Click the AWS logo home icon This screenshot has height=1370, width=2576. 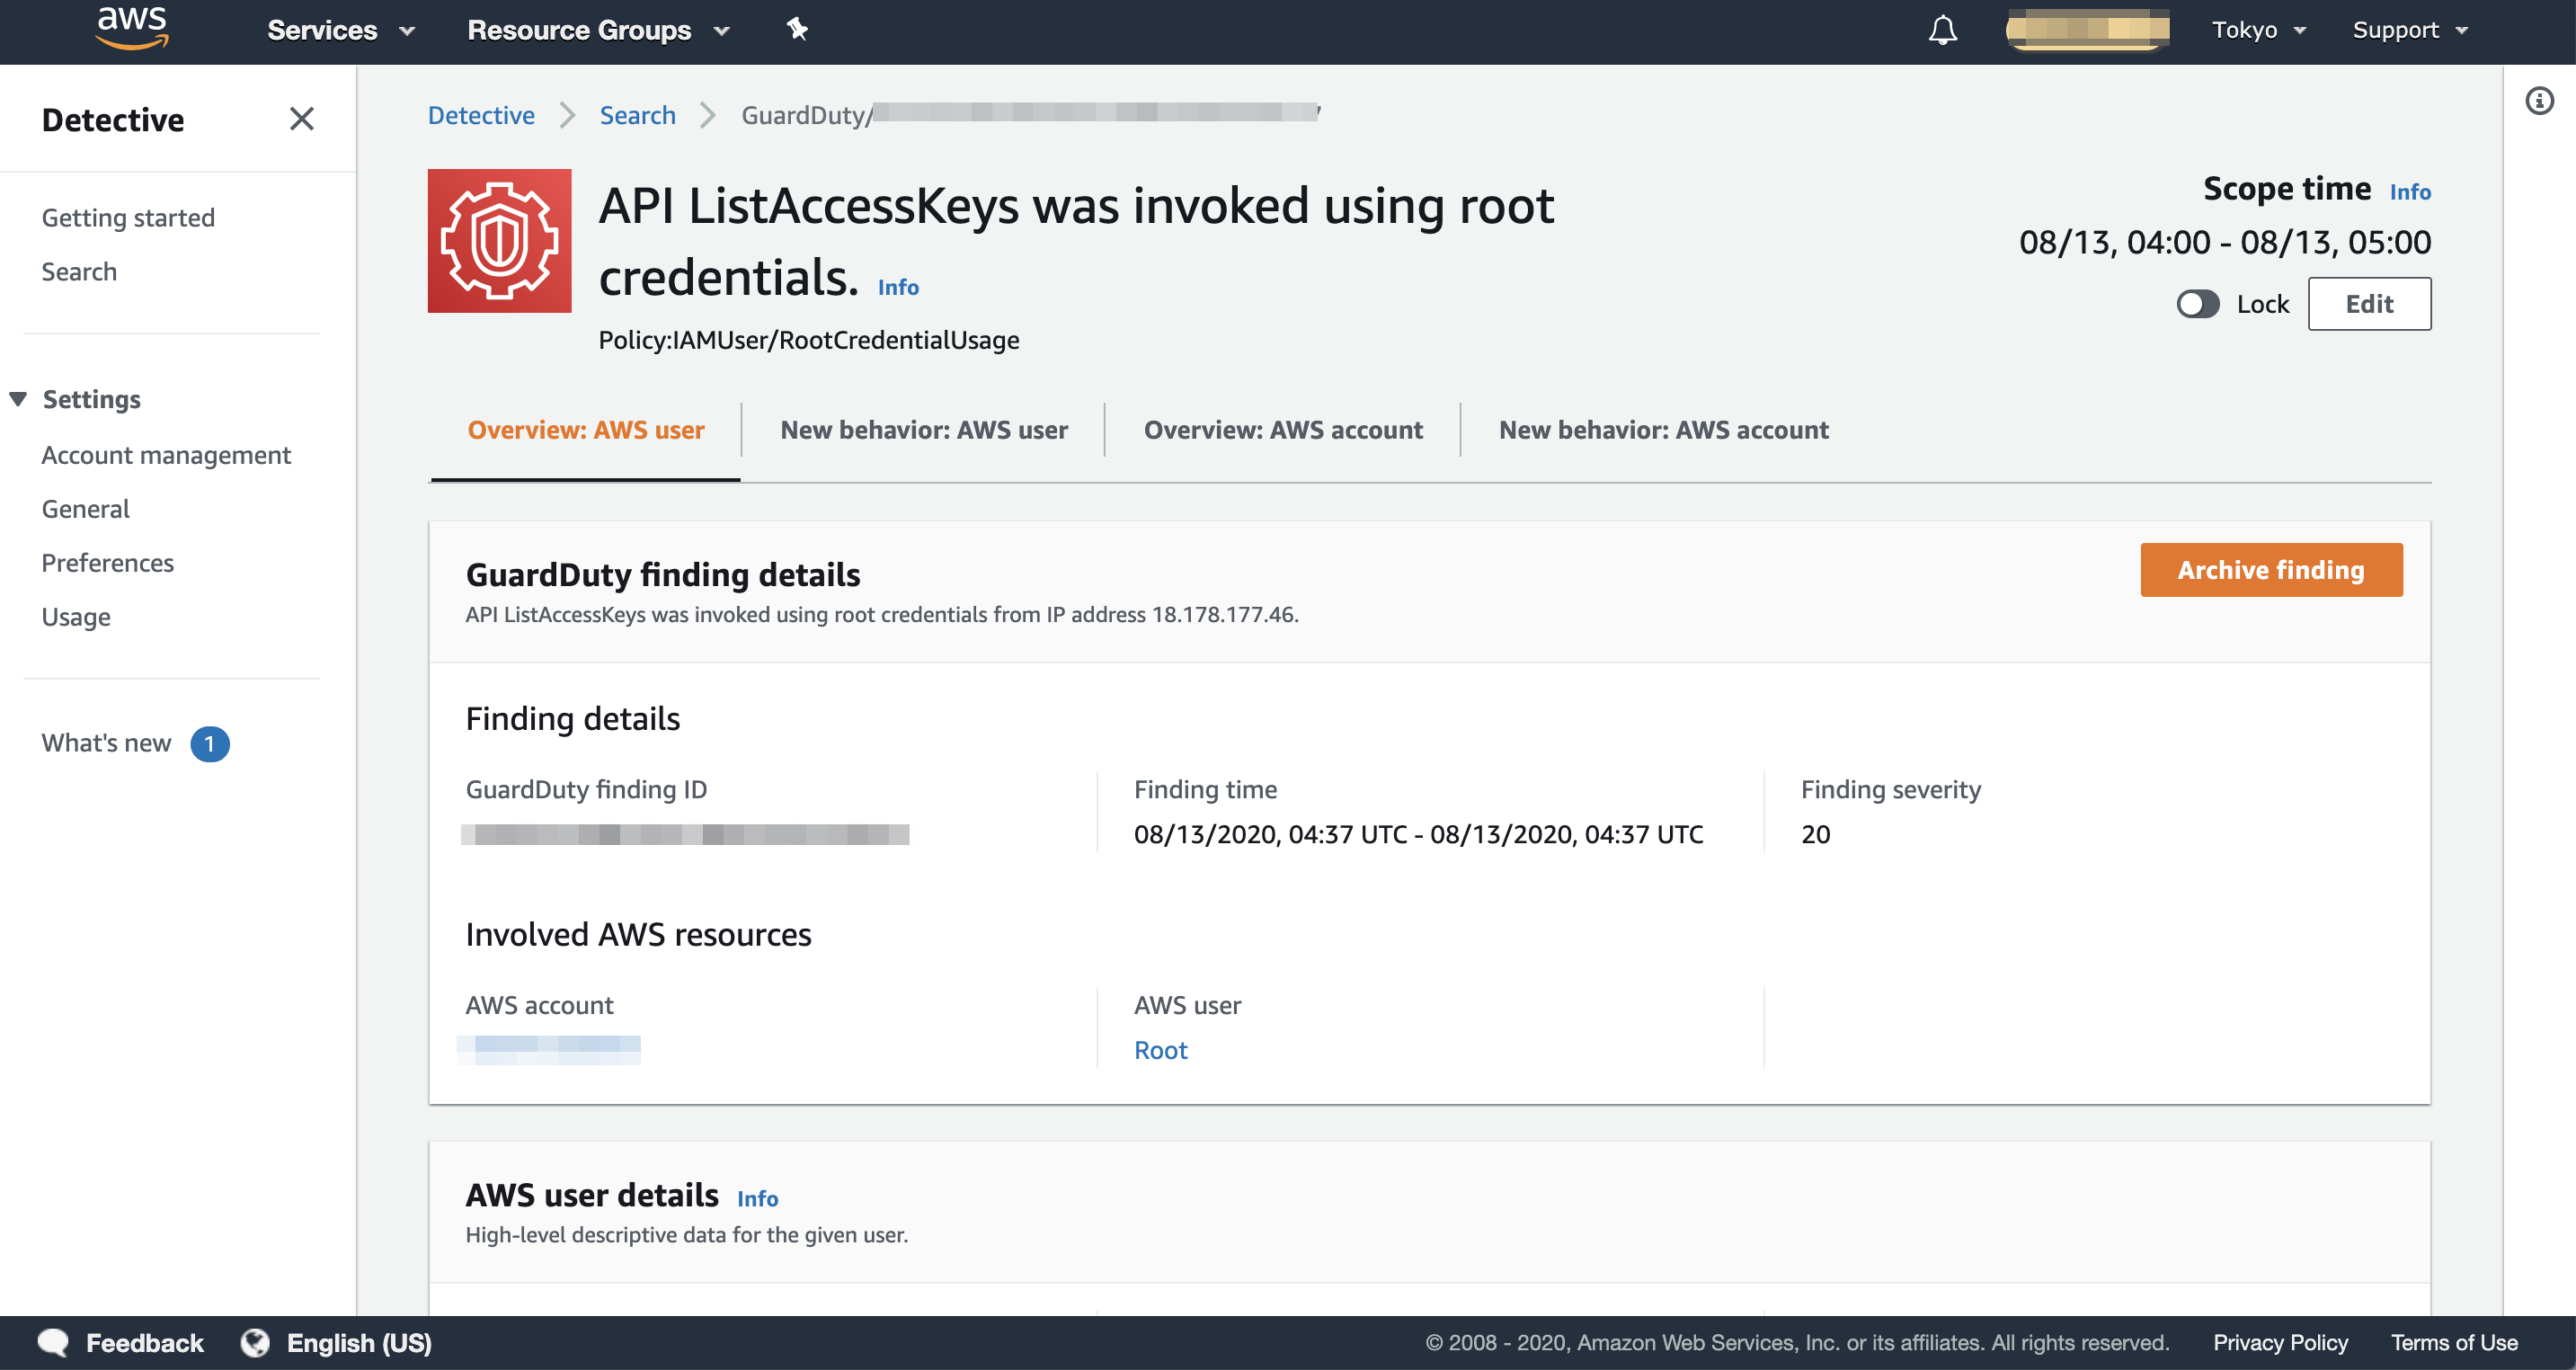[x=132, y=29]
